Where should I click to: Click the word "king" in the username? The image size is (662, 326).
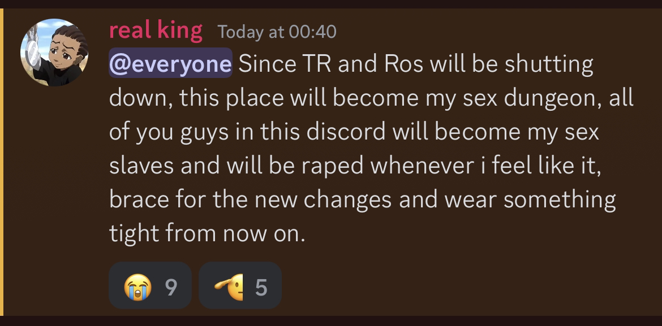[x=180, y=30]
